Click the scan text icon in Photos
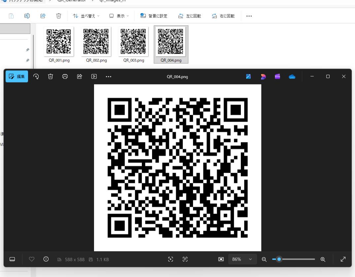The height and width of the screenshot is (277, 355). (185, 259)
